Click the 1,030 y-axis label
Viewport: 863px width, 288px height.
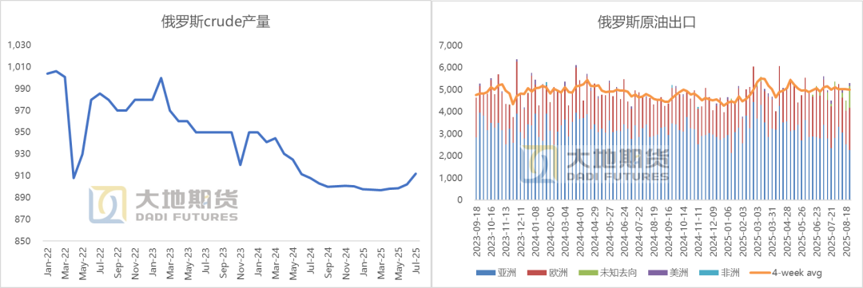tap(20, 45)
